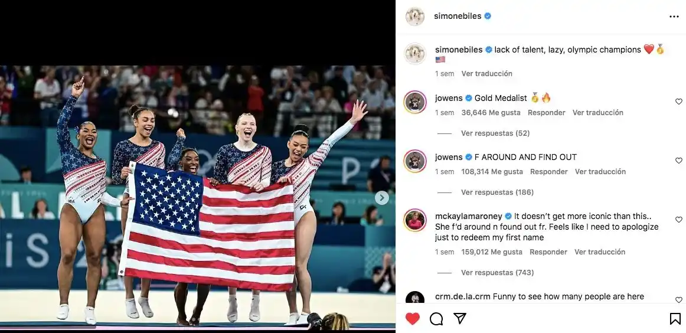Save post with bookmark icon
Image resolution: width=686 pixels, height=333 pixels.
point(675,319)
